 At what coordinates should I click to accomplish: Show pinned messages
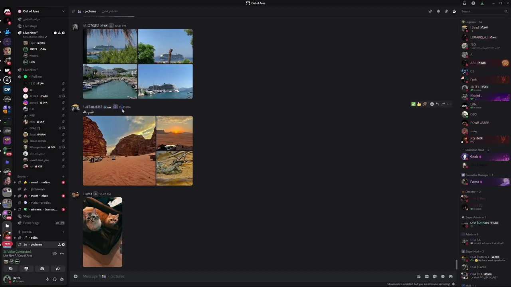click(446, 12)
